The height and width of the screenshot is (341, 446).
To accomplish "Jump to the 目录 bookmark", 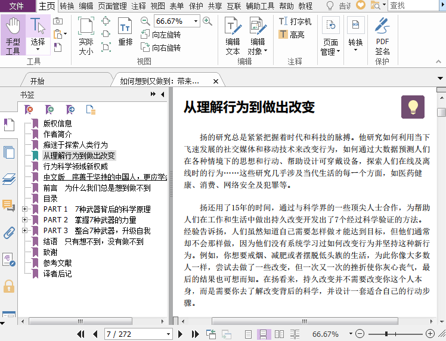I will pos(50,199).
